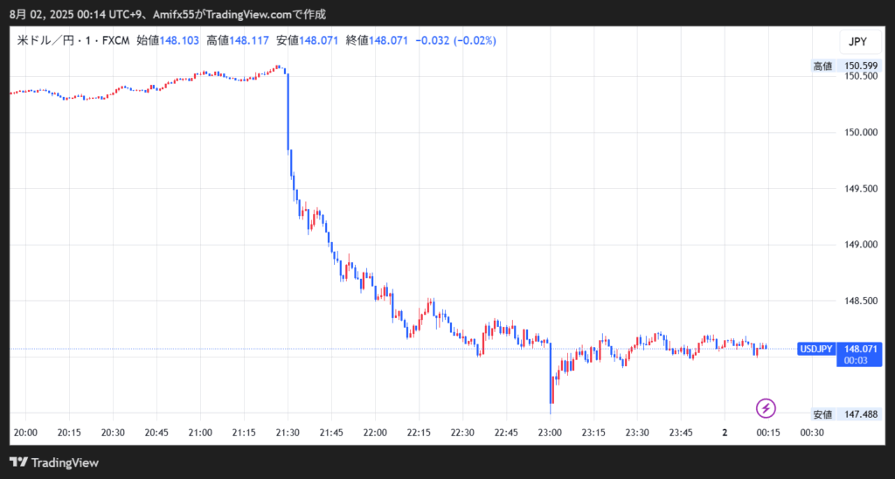This screenshot has width=895, height=479.
Task: Click the purple lightning bolt event icon
Action: tap(766, 408)
